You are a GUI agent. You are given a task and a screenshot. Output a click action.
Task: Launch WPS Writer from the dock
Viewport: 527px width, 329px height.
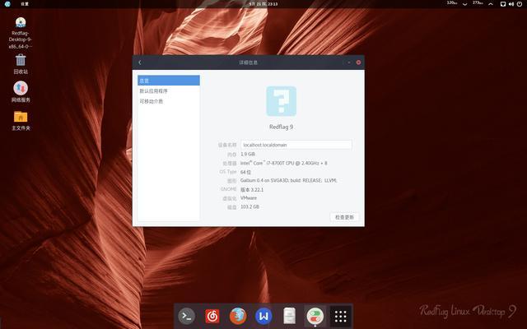pyautogui.click(x=263, y=316)
